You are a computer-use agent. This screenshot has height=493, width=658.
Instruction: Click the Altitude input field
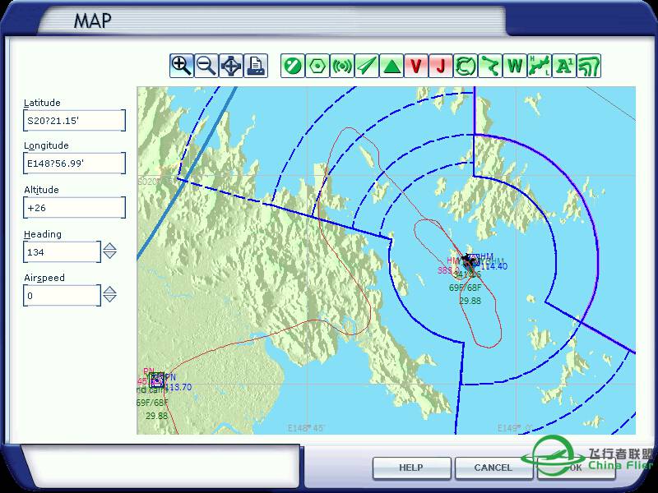click(74, 208)
